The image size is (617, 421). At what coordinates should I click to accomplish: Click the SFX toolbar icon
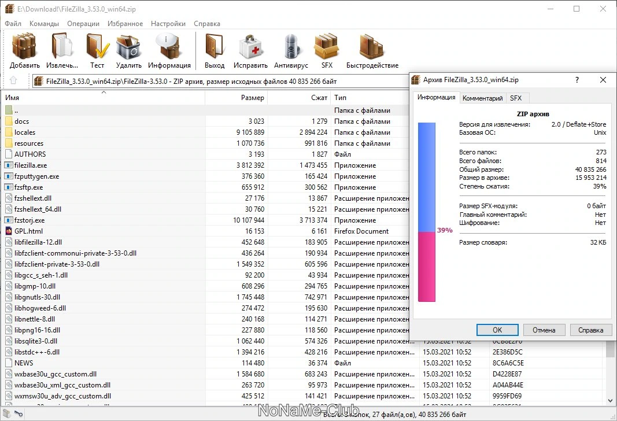pos(327,46)
